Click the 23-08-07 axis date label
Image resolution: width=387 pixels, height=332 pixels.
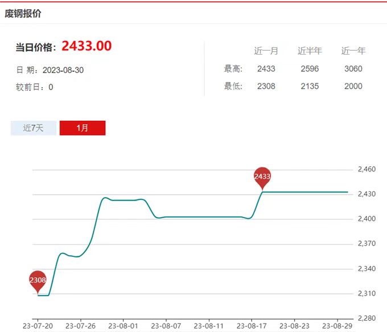166,326
